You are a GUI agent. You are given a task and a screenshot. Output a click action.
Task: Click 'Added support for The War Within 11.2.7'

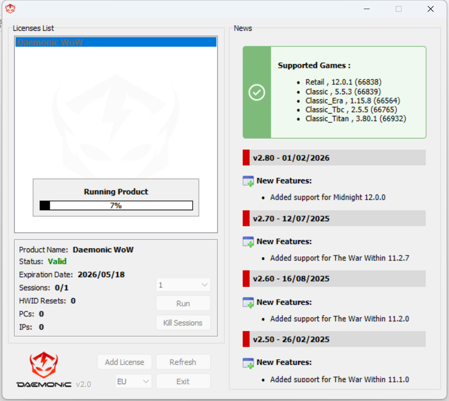(x=340, y=258)
